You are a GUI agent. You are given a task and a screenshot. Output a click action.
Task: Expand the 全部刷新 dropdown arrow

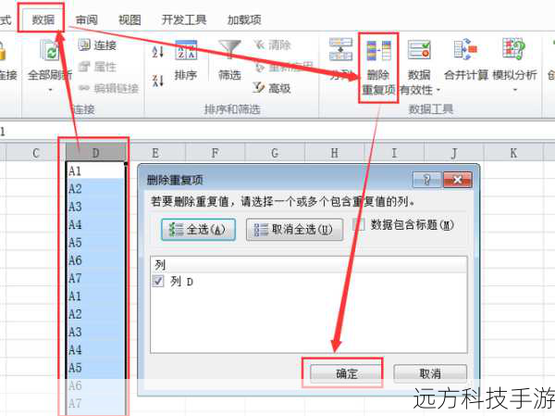[x=50, y=90]
